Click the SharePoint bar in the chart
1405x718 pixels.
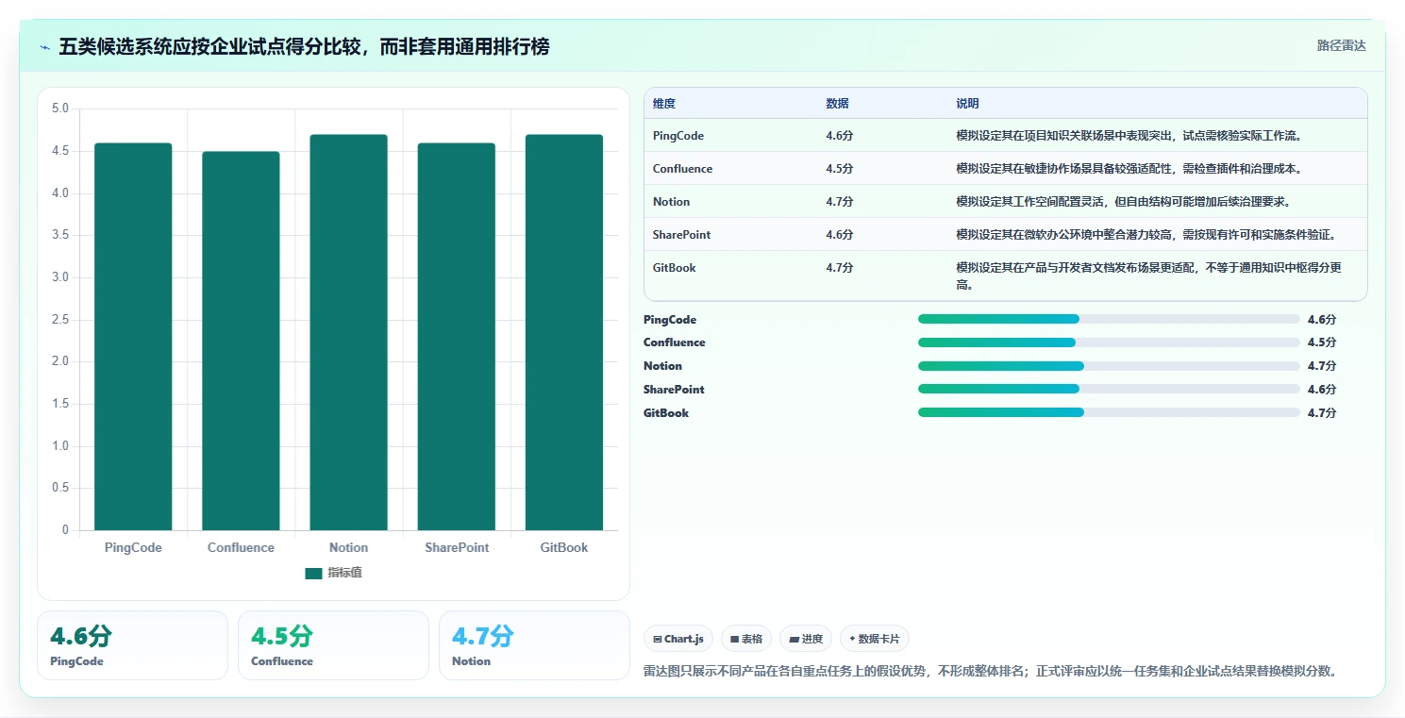[457, 336]
